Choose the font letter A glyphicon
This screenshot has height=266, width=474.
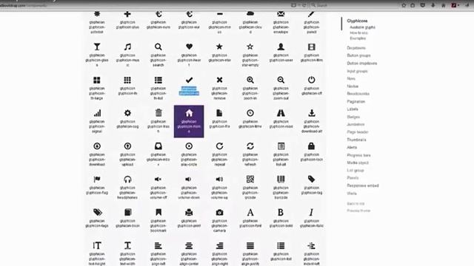coord(250,213)
